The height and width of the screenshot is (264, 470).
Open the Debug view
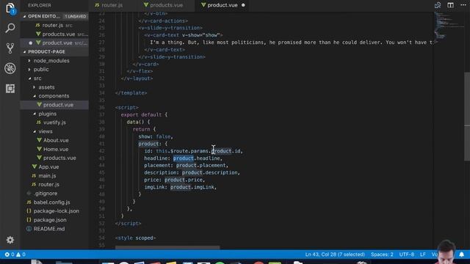click(10, 68)
